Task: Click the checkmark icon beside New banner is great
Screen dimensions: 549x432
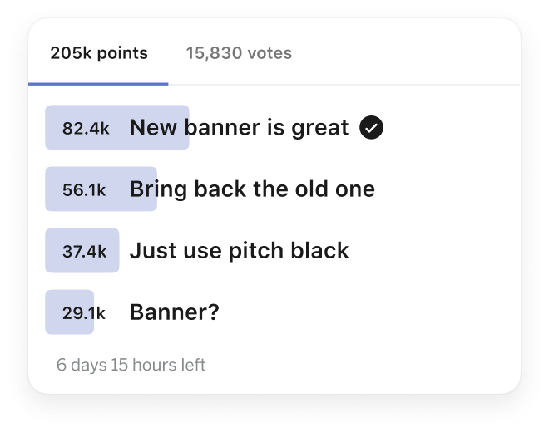Action: click(371, 128)
